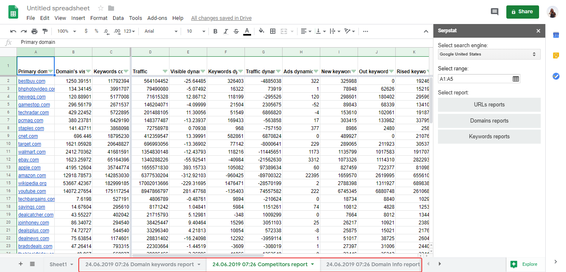Open the text rotation options
Viewport: 566px width, 272px height.
(350, 31)
